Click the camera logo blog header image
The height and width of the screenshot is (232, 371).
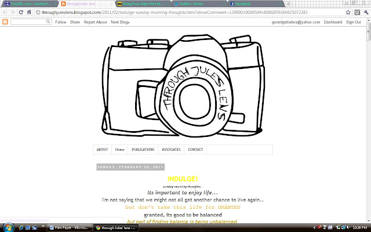click(183, 86)
